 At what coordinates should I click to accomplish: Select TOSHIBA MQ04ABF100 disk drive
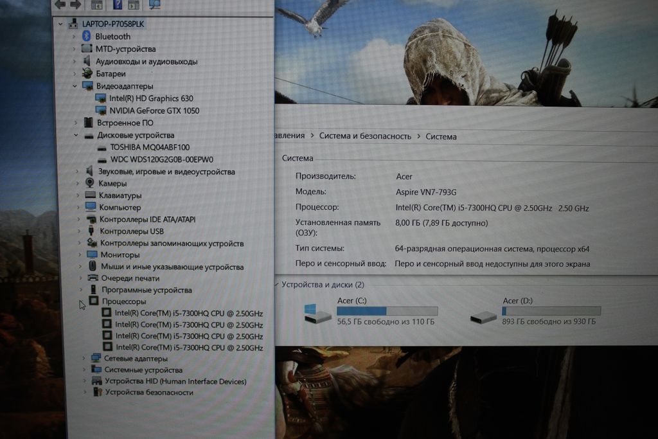150,147
